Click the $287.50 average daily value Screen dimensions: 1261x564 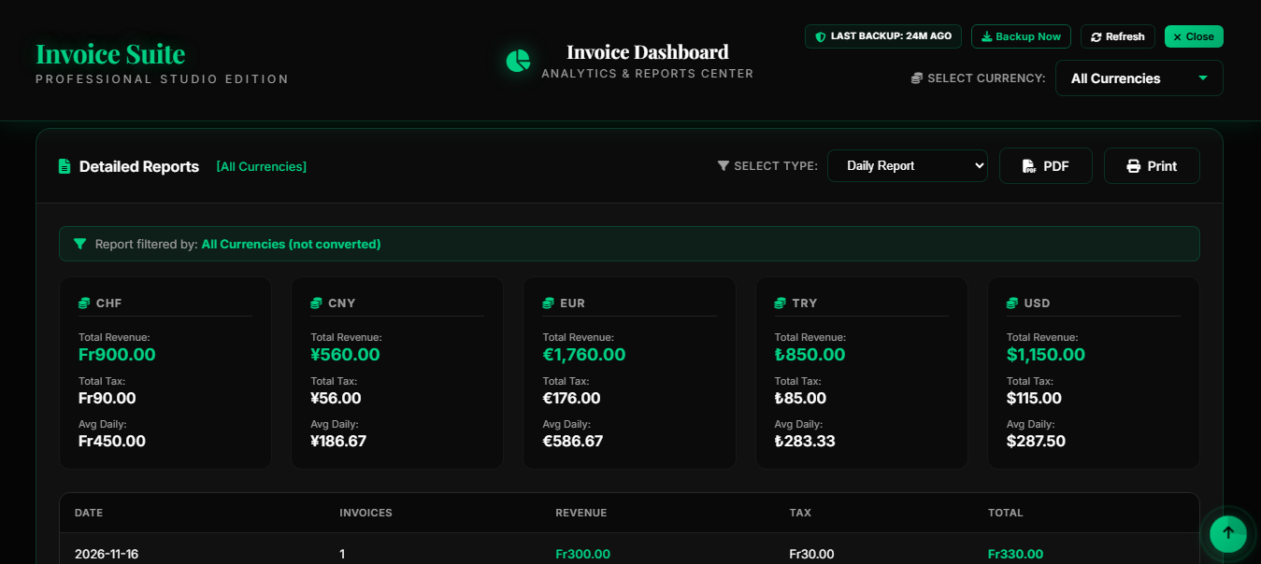1036,441
